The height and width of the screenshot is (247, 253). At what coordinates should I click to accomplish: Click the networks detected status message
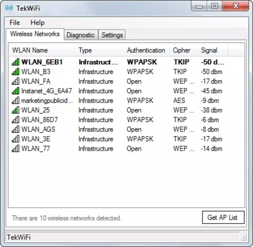[67, 218]
